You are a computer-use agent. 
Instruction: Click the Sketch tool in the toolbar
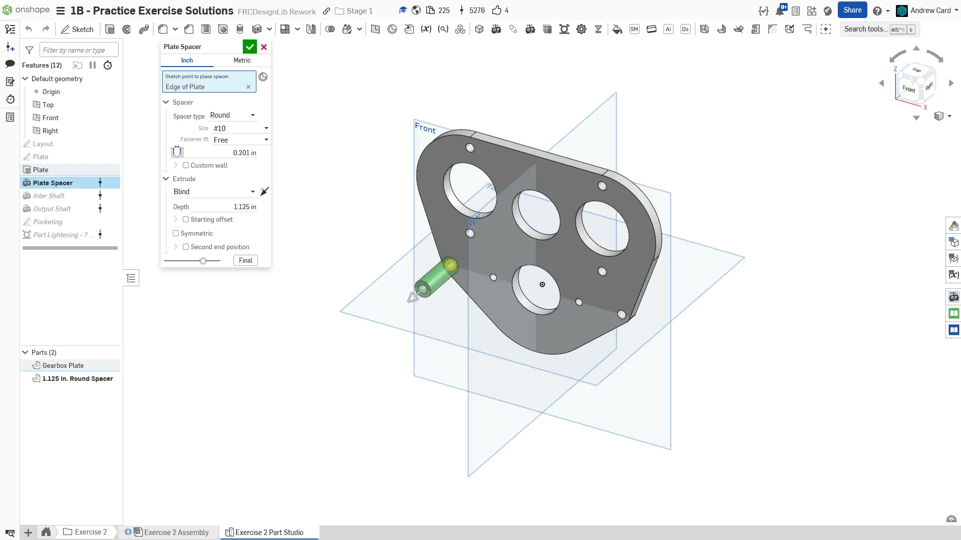click(77, 30)
